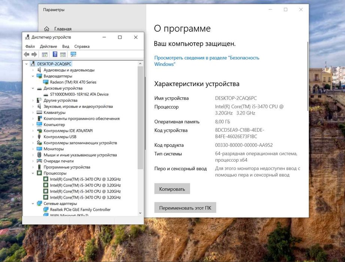Click the product code 00330-80000-00000-AA952
Viewport: 345px width, 262px height.
pos(244,145)
